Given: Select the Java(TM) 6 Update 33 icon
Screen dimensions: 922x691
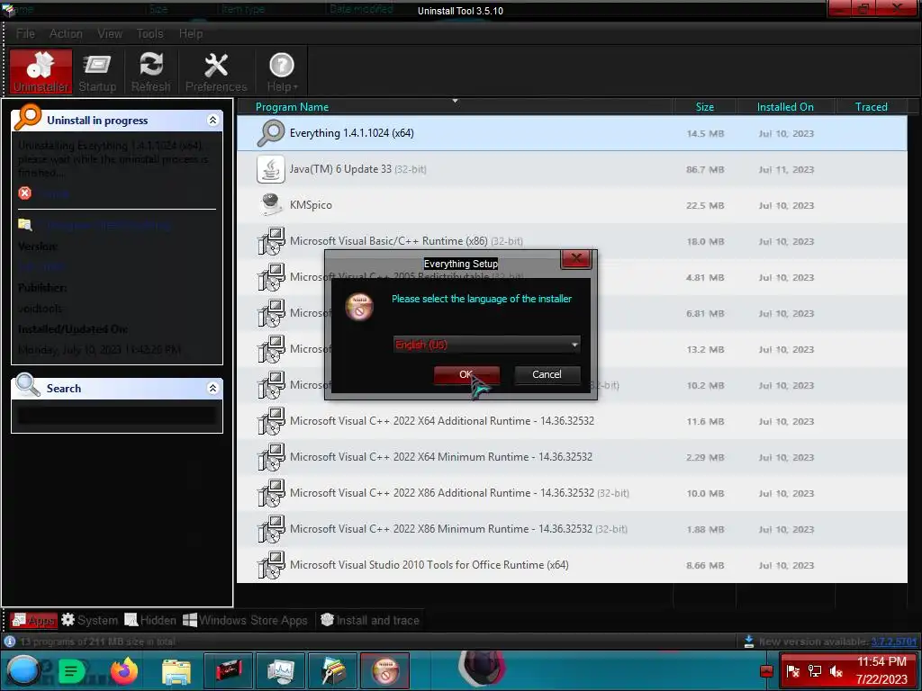Looking at the screenshot, I should pos(270,169).
